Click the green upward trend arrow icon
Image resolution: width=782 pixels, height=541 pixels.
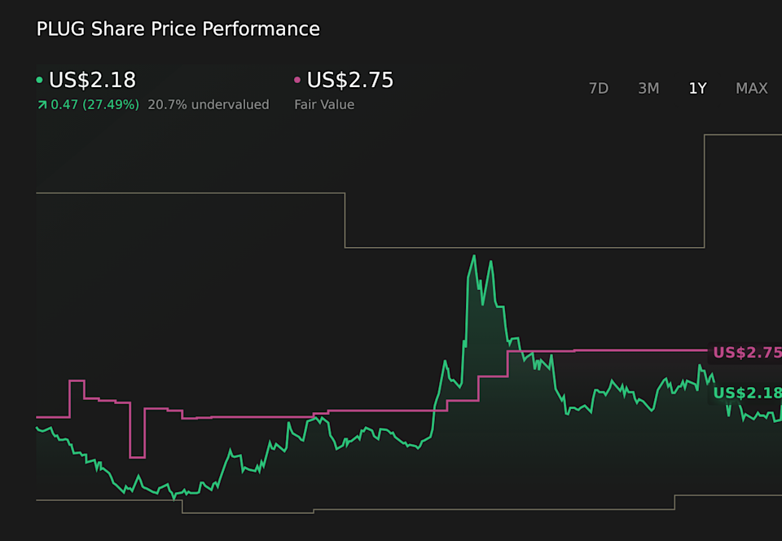(42, 105)
